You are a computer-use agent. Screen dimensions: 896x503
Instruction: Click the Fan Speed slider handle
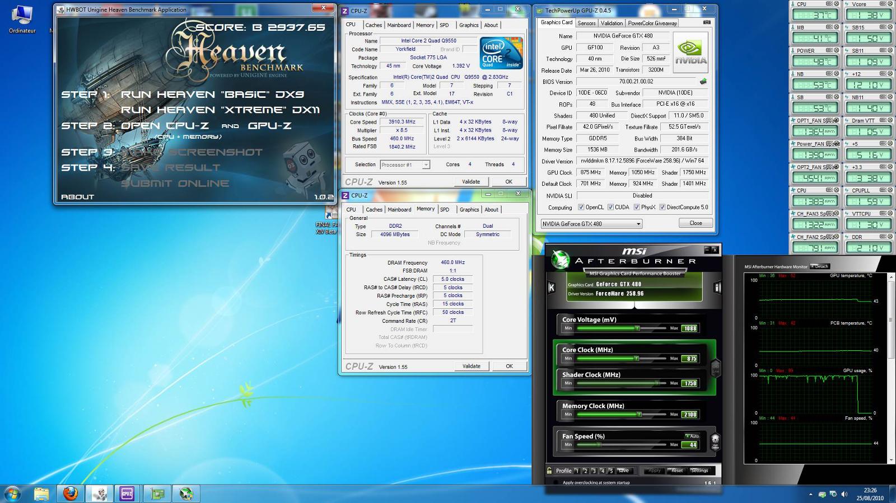coord(599,445)
